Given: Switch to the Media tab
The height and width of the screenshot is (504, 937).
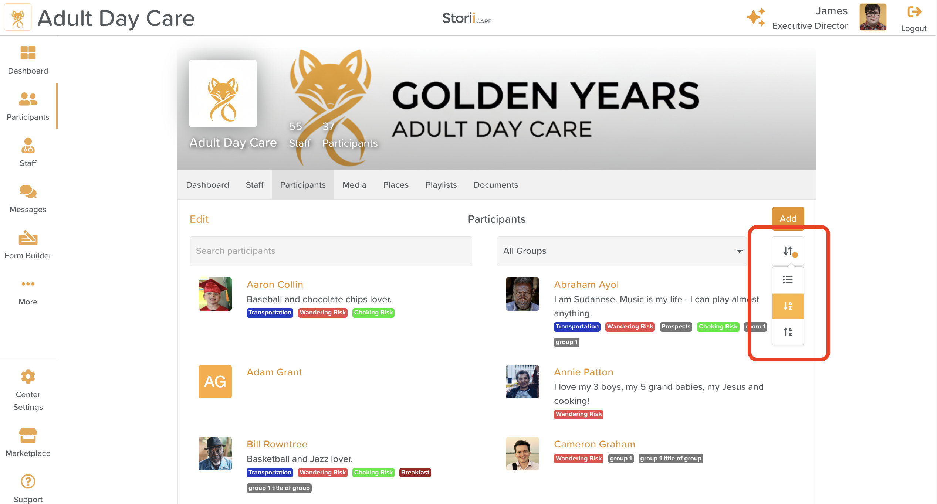Looking at the screenshot, I should point(354,185).
